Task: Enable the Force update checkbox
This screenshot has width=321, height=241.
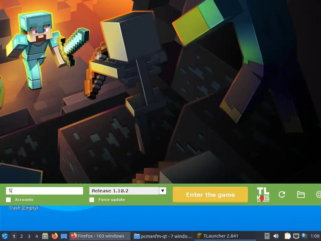Action: pyautogui.click(x=92, y=200)
